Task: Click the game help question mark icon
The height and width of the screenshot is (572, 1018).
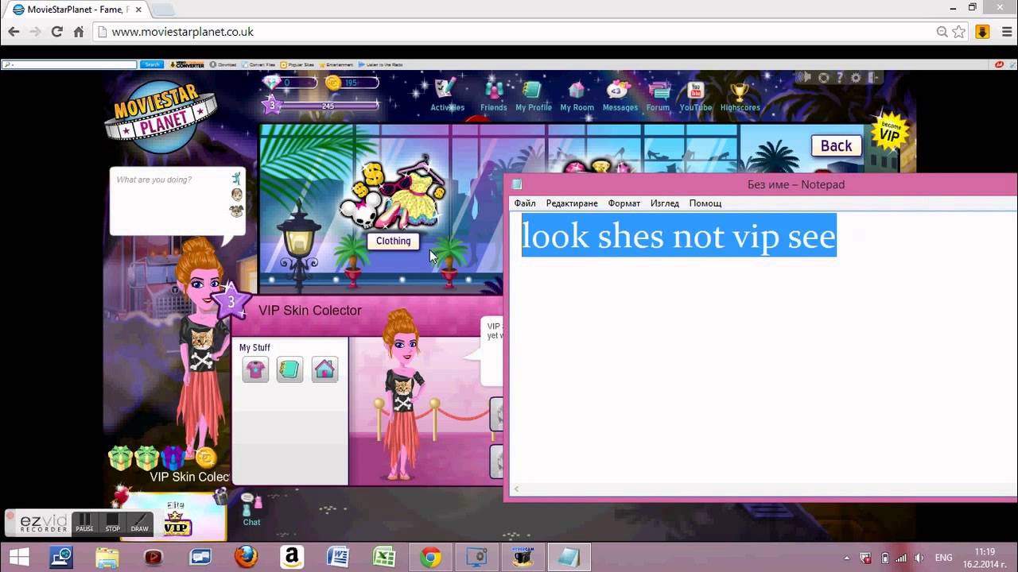Action: point(840,77)
